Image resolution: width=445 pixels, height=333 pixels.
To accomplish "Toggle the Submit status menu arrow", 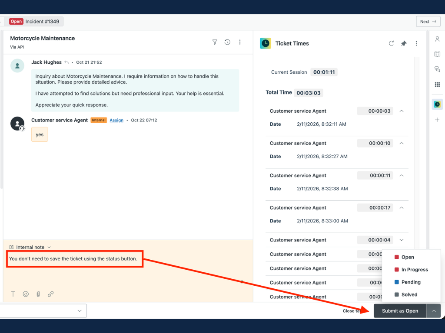I will click(434, 311).
